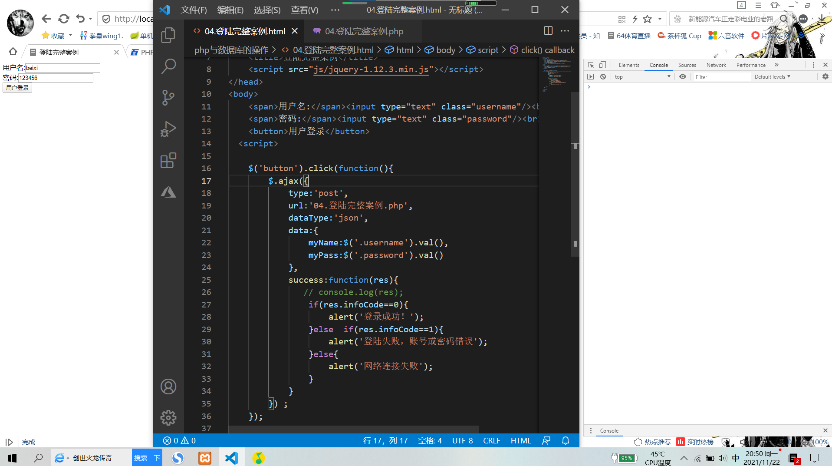832x466 pixels.
Task: Click 用户登录 button on page
Action: pyautogui.click(x=17, y=88)
